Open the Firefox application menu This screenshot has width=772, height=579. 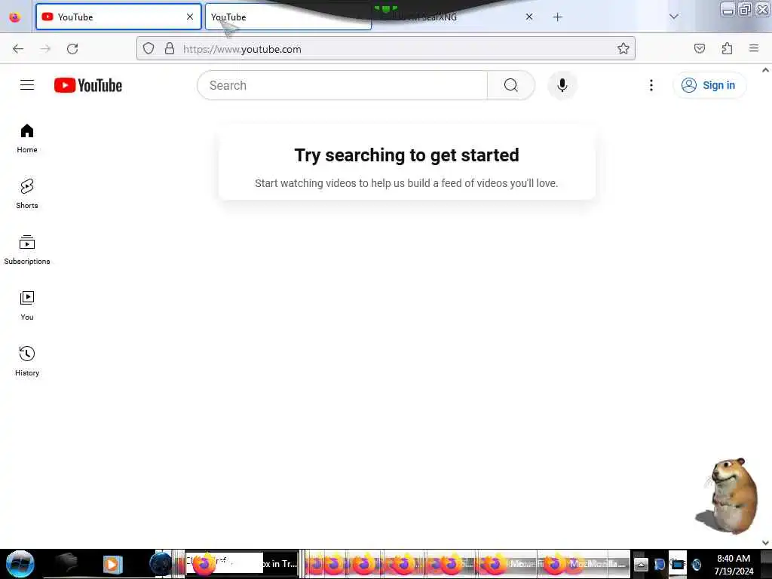pyautogui.click(x=754, y=48)
